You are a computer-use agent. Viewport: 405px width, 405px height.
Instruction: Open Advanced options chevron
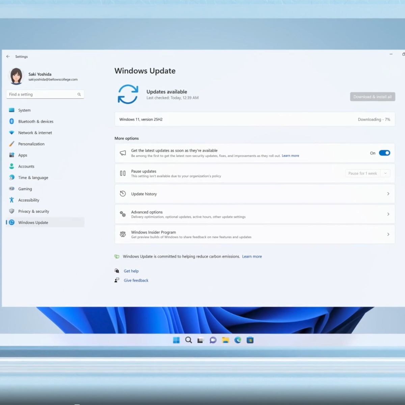click(x=388, y=214)
